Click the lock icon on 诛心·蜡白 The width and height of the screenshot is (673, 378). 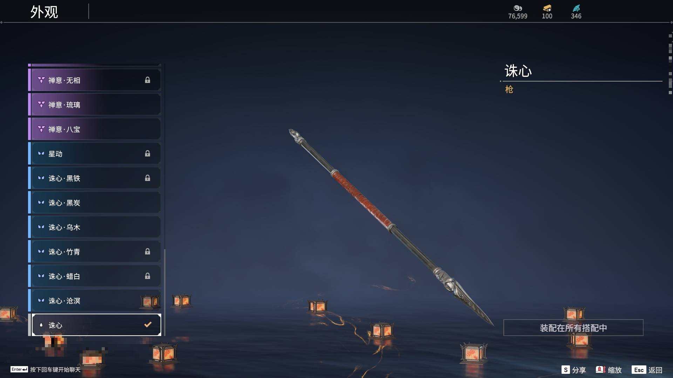(x=148, y=276)
